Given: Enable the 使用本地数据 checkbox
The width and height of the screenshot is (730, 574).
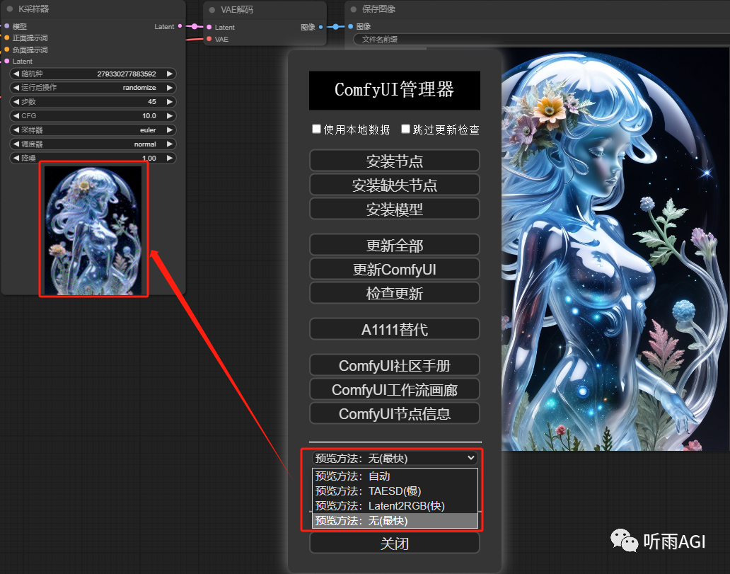Looking at the screenshot, I should coord(317,129).
